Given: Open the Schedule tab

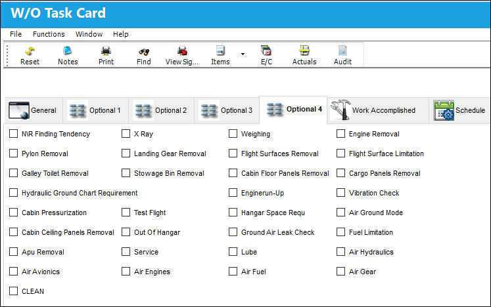Looking at the screenshot, I should 459,110.
